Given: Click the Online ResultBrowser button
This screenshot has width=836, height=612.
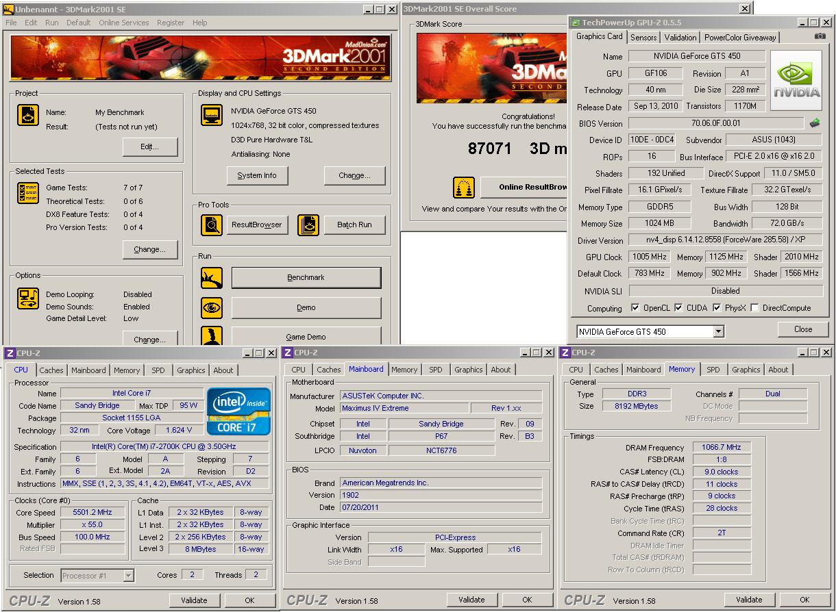Looking at the screenshot, I should click(524, 187).
